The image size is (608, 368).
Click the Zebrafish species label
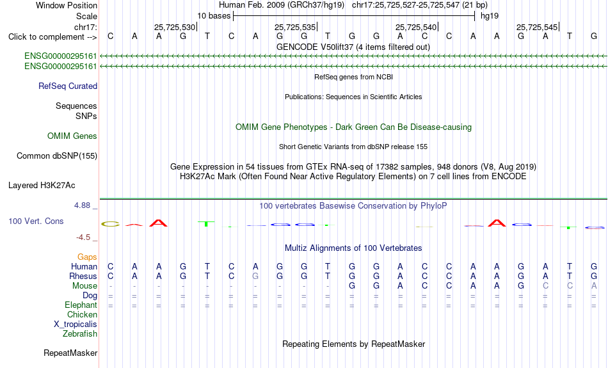pos(80,333)
